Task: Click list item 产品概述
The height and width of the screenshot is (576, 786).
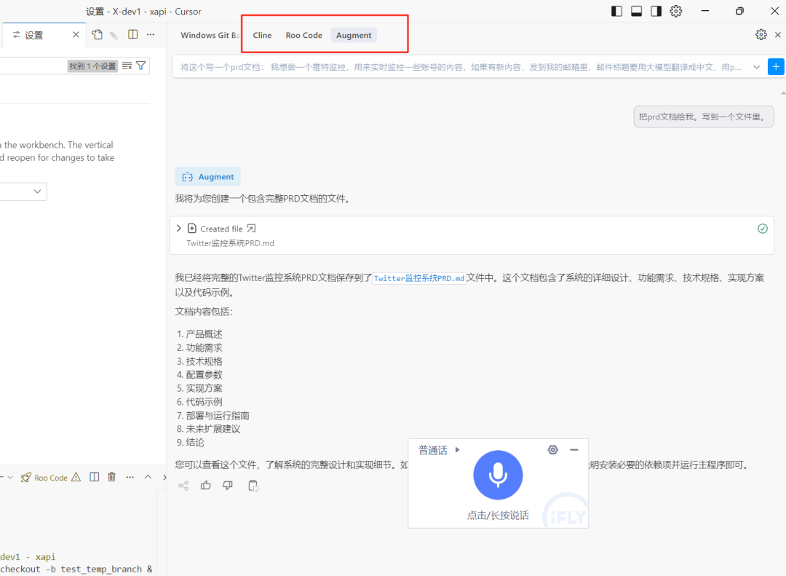Action: (204, 334)
